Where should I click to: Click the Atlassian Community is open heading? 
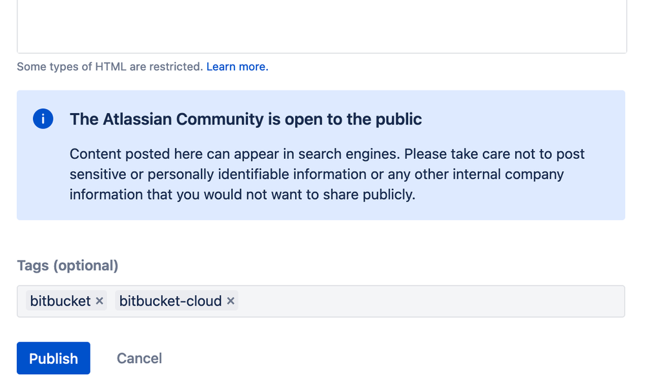click(x=245, y=119)
